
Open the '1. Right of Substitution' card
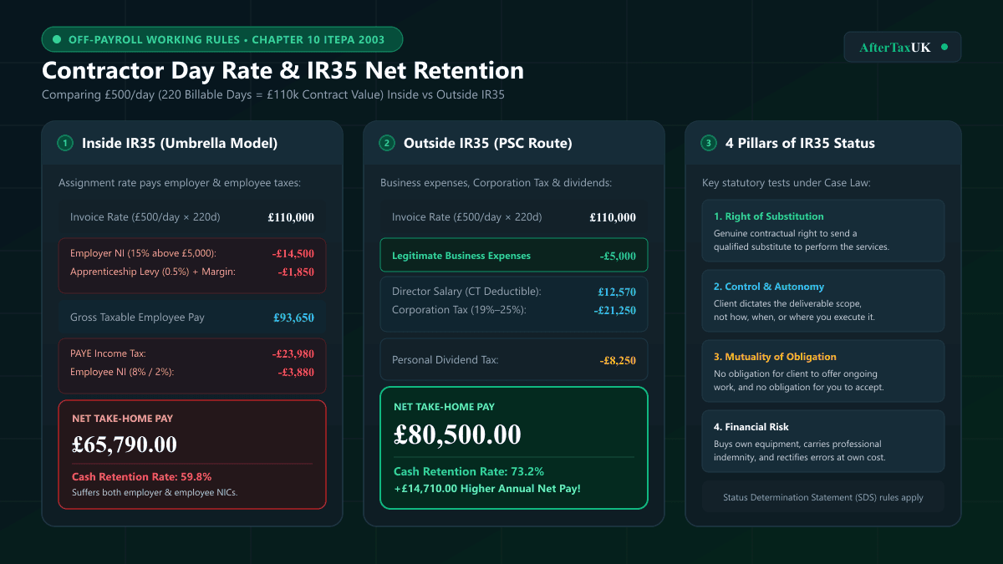point(823,231)
